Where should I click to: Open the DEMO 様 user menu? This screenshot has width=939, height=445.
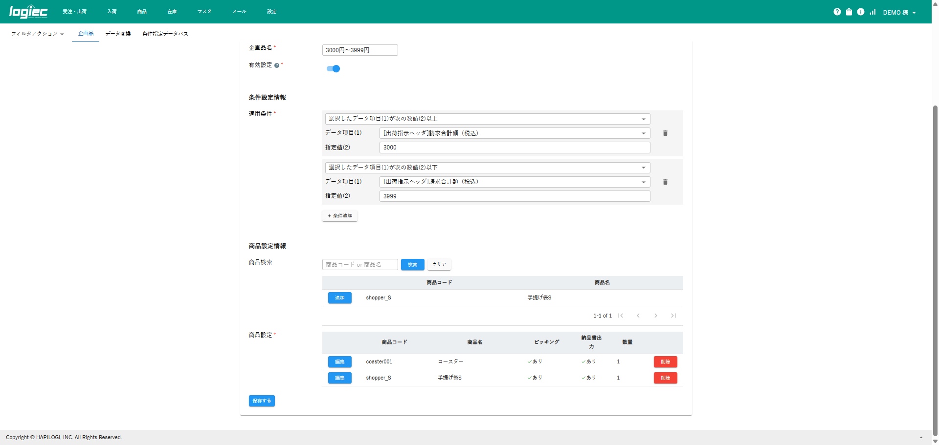[x=899, y=13]
